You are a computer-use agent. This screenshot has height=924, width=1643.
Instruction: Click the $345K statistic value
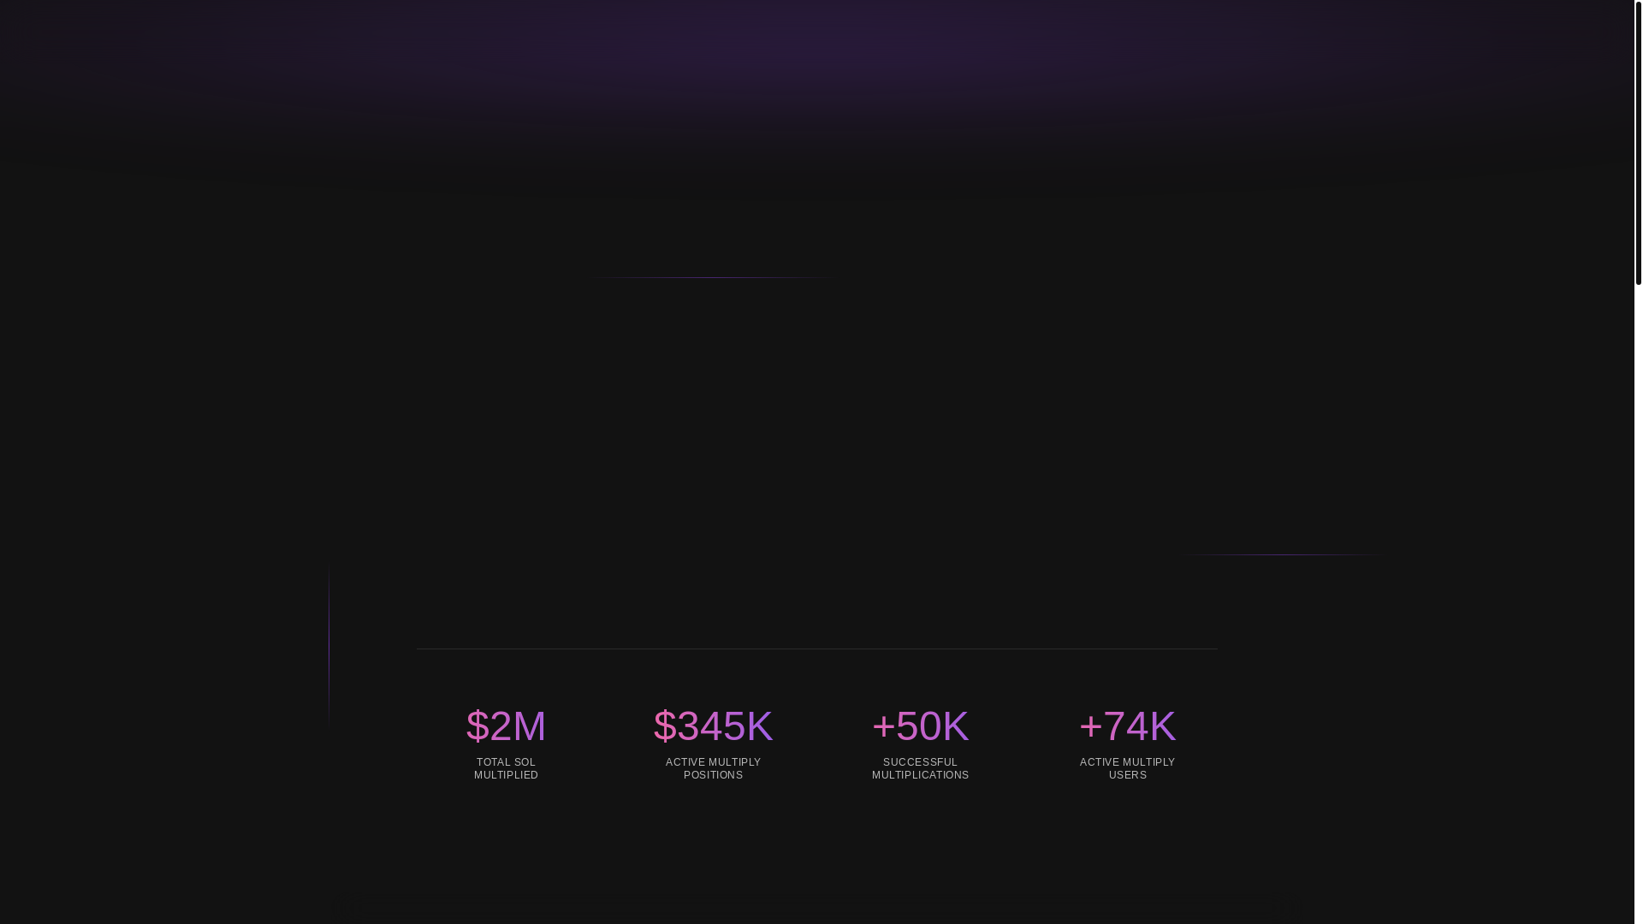click(x=713, y=726)
